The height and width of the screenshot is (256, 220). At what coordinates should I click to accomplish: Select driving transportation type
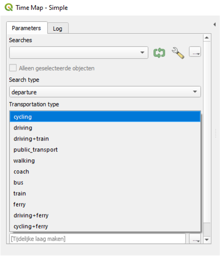(105, 128)
